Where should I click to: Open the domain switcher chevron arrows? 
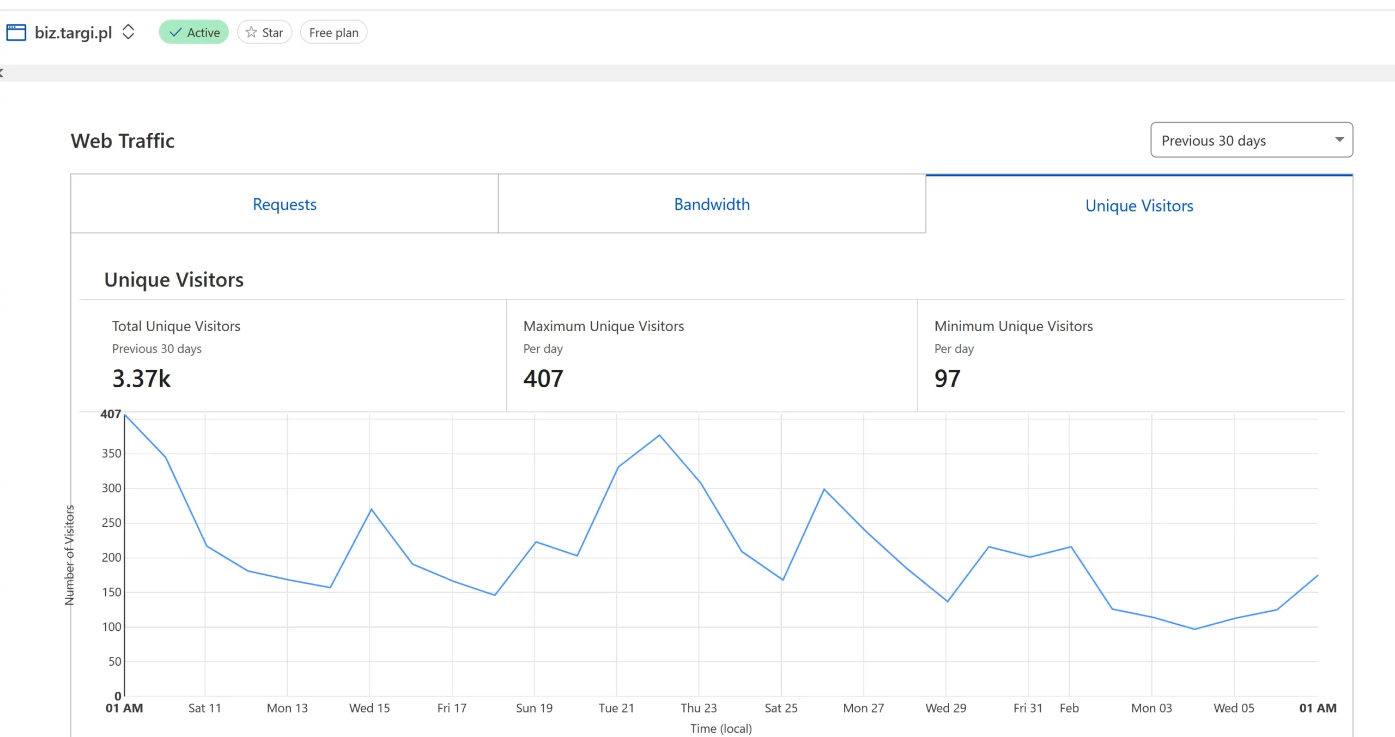click(x=128, y=32)
